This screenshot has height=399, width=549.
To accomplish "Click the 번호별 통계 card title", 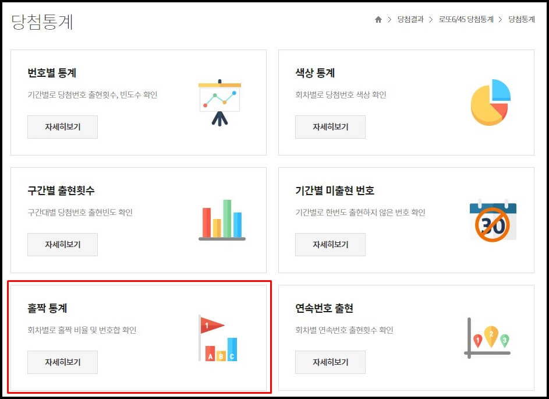I will point(52,73).
